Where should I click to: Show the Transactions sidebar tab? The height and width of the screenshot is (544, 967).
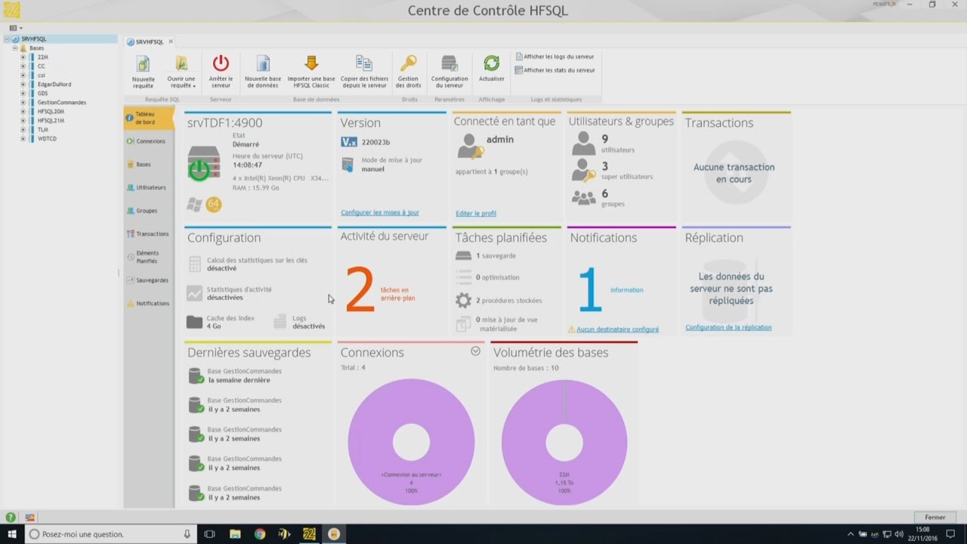[x=149, y=233]
